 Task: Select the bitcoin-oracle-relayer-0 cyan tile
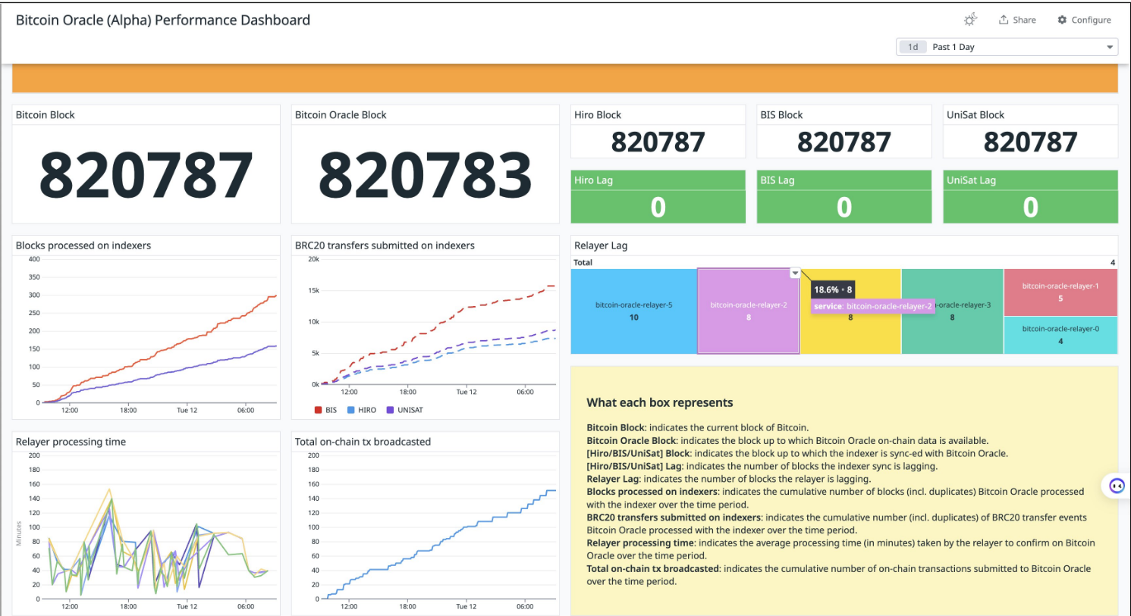[1060, 335]
